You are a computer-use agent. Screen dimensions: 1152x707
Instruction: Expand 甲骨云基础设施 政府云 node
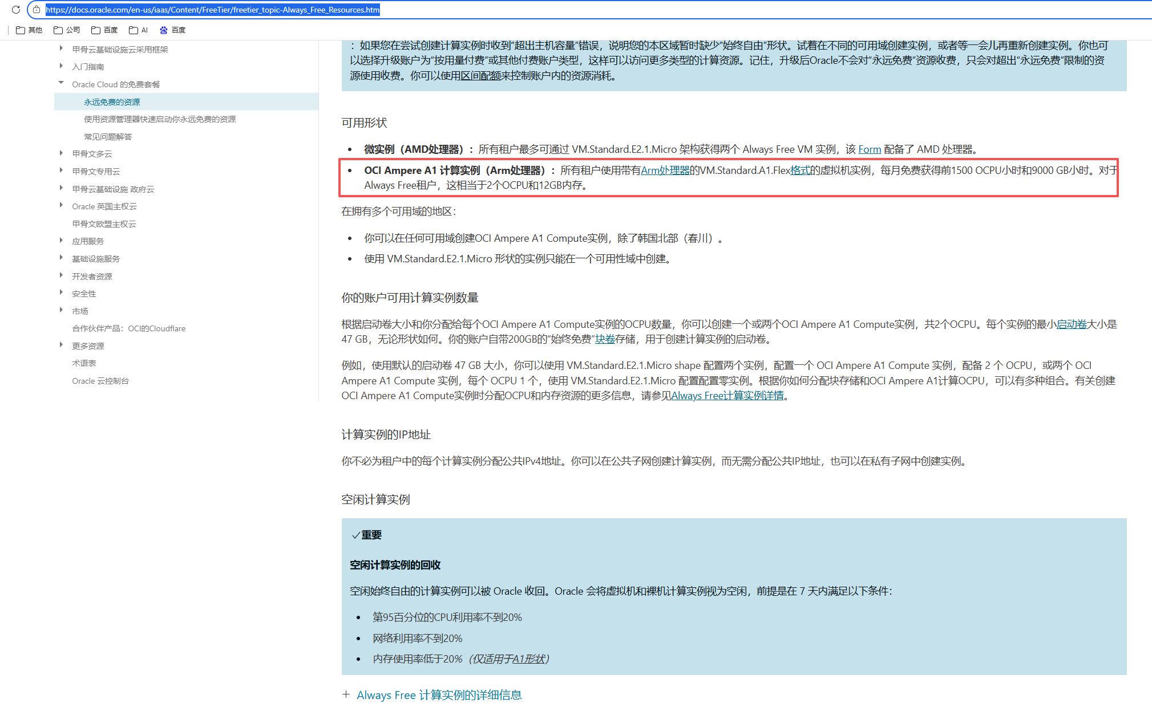pyautogui.click(x=61, y=188)
